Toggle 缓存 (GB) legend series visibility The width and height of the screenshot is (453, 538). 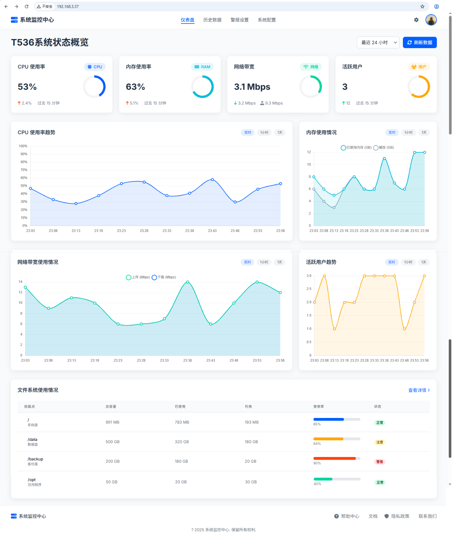[384, 148]
